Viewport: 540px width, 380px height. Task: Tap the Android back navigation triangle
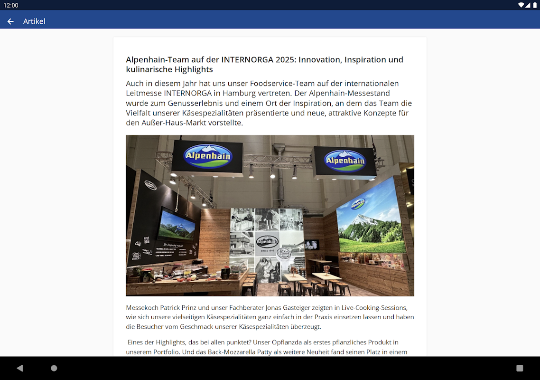pyautogui.click(x=19, y=368)
